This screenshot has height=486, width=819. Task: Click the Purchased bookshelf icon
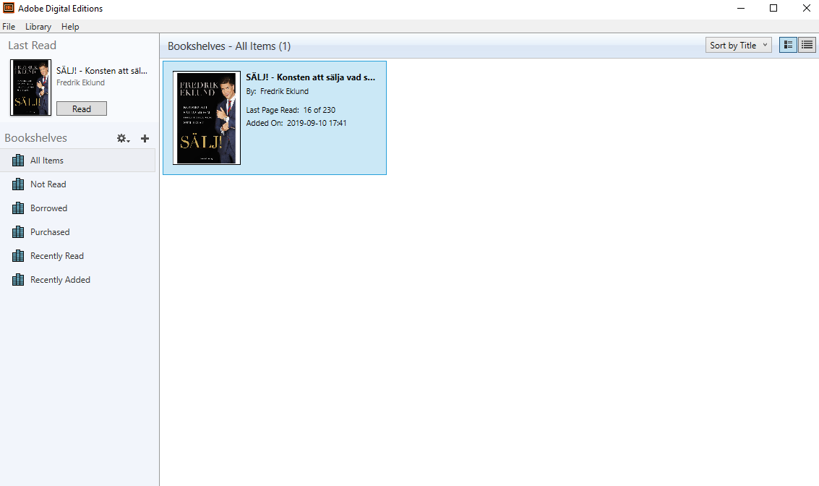point(18,232)
